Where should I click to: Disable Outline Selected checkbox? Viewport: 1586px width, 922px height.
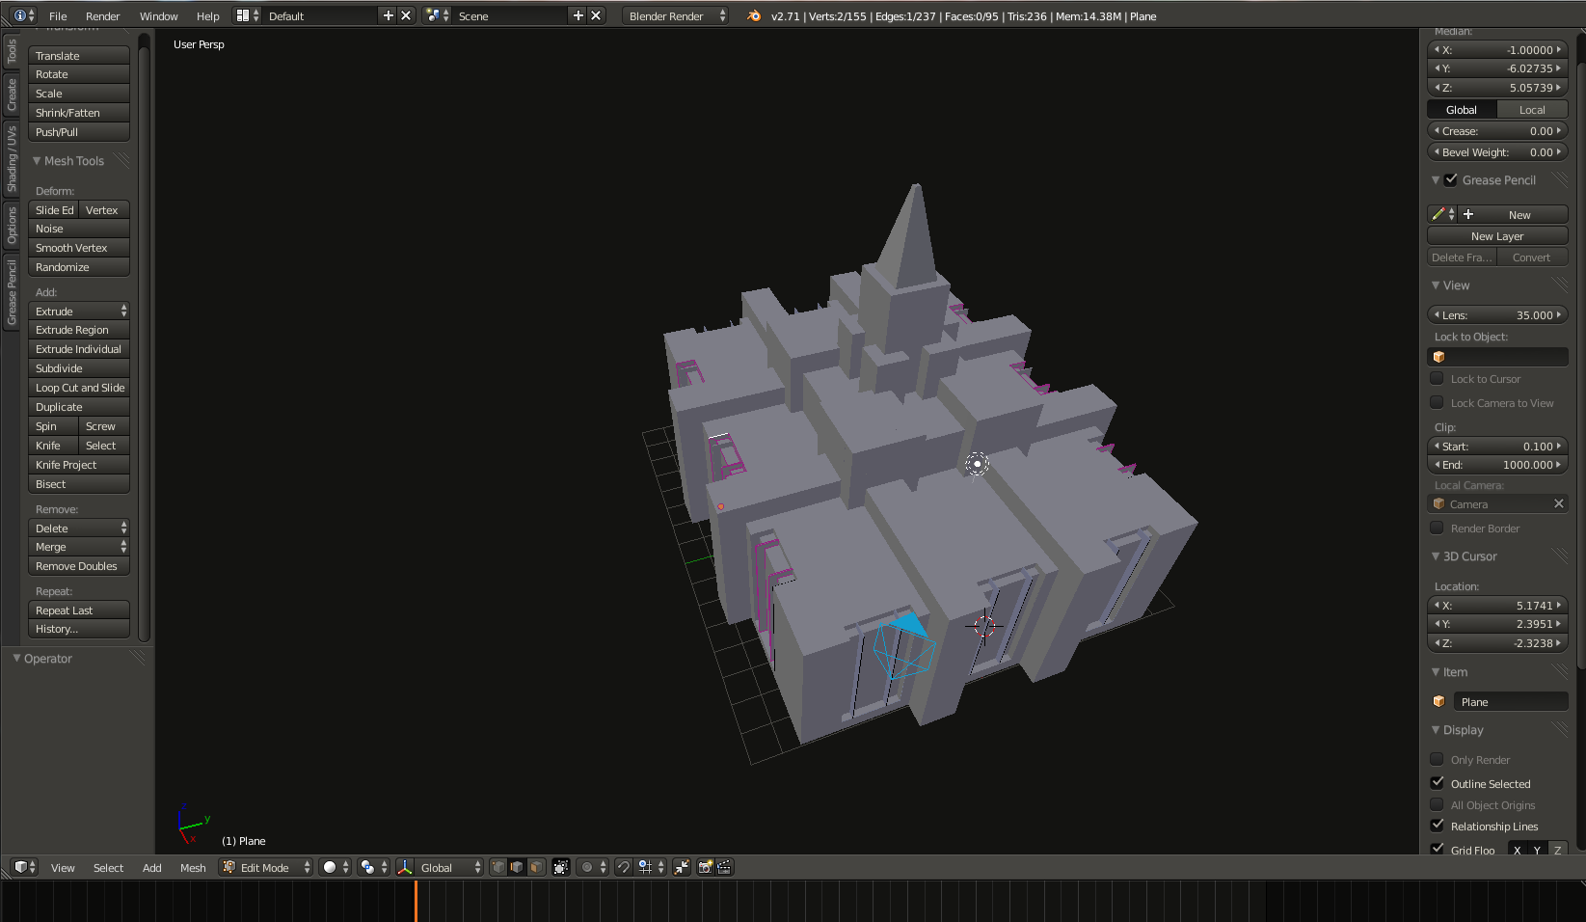click(1438, 783)
